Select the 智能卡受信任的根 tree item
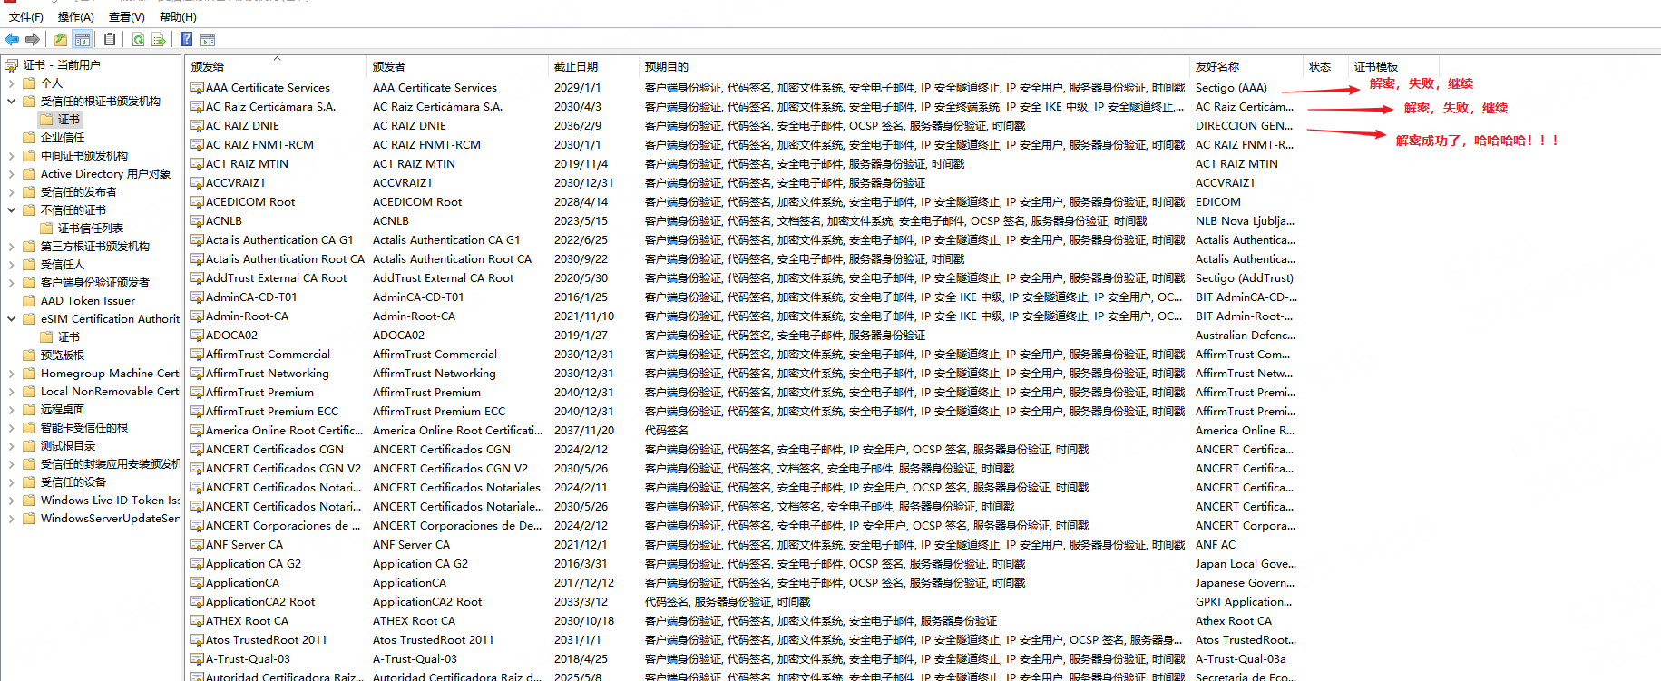1661x681 pixels. coord(84,428)
